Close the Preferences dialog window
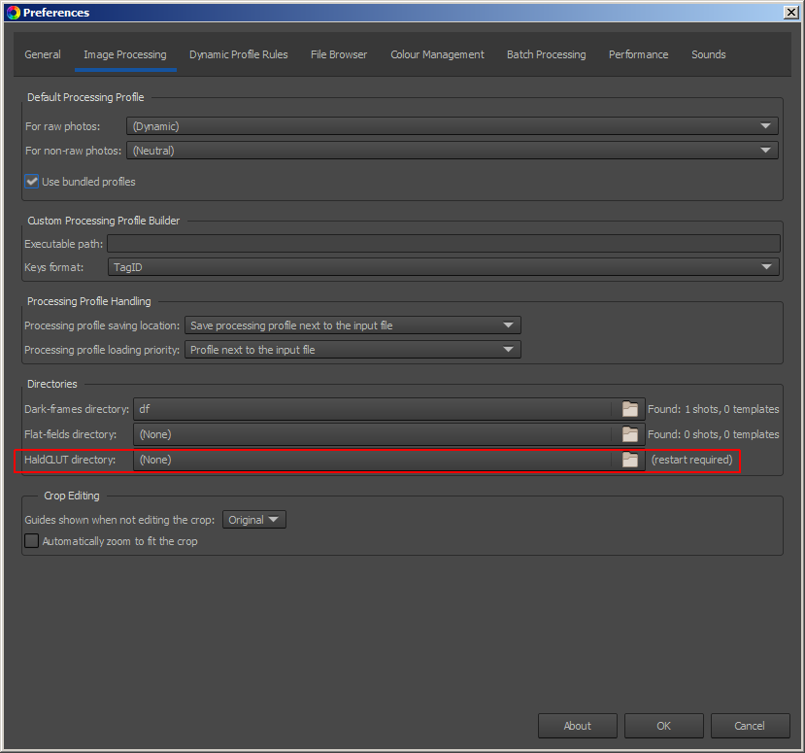805x753 pixels. pos(790,13)
